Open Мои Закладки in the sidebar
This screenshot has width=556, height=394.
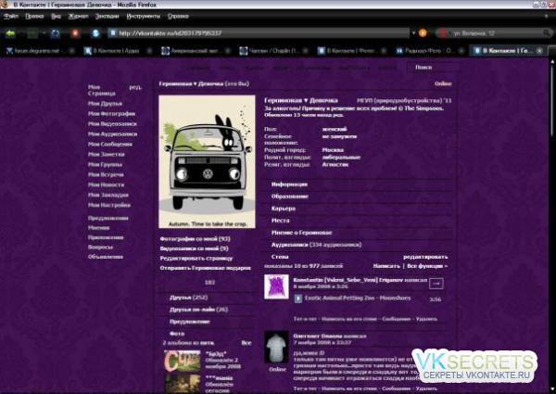[108, 195]
